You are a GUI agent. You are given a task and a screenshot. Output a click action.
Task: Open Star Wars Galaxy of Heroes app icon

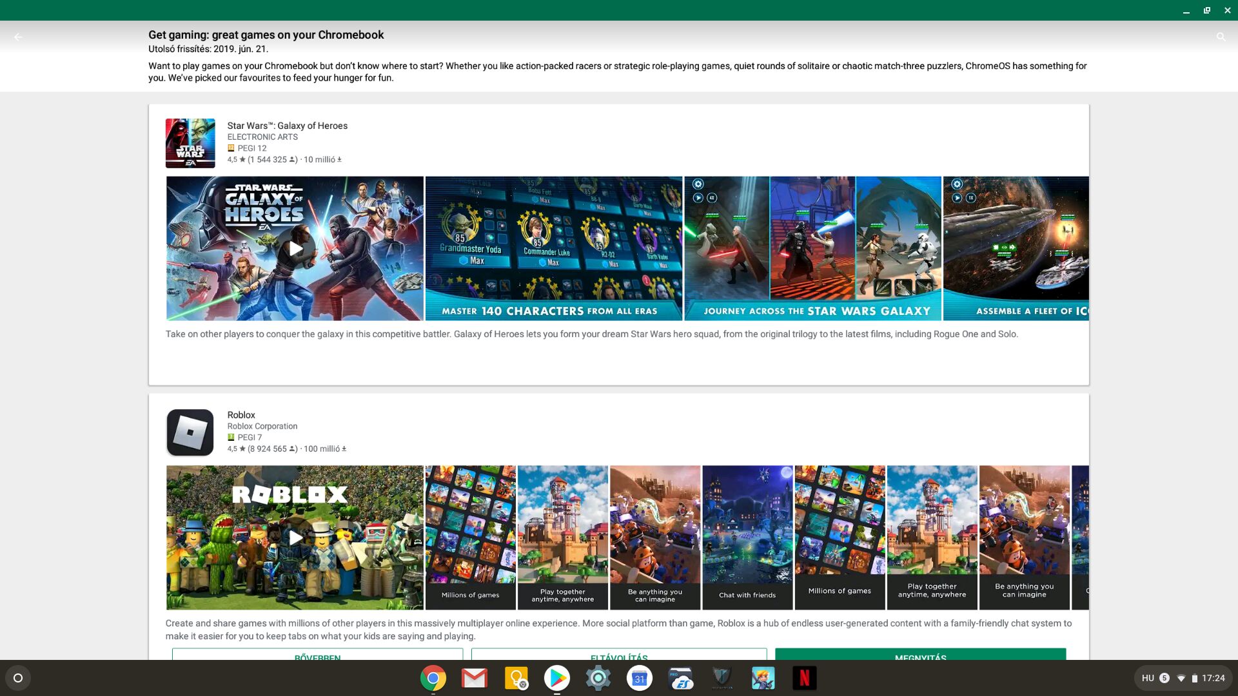(x=190, y=143)
